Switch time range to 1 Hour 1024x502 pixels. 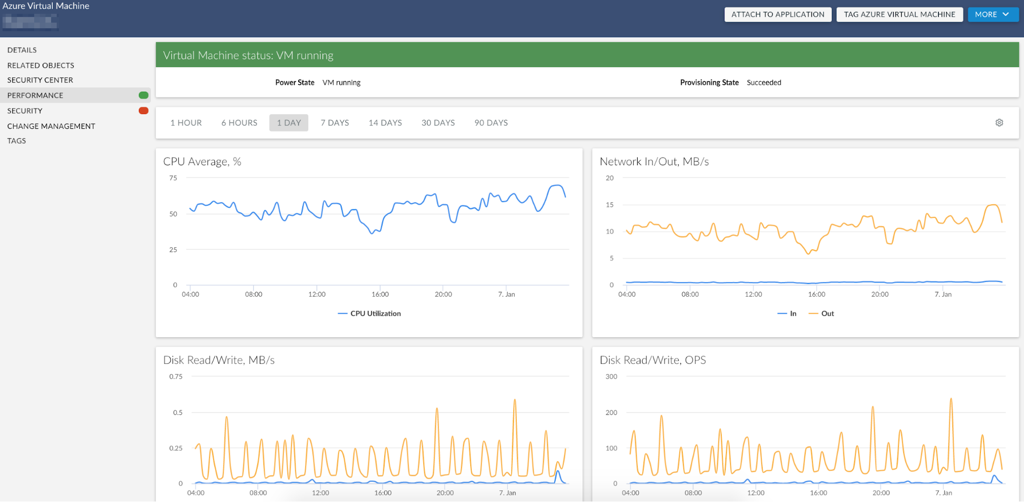[x=186, y=123]
